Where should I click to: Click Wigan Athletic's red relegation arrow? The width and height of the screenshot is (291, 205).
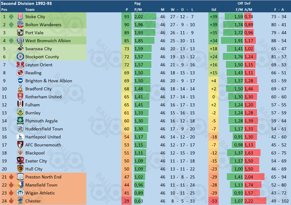(x=11, y=193)
